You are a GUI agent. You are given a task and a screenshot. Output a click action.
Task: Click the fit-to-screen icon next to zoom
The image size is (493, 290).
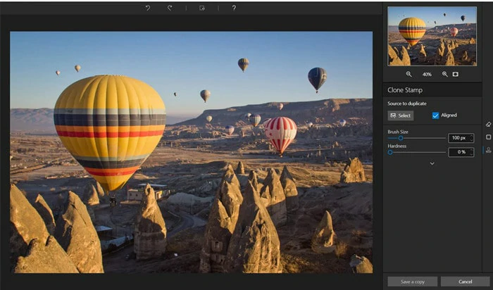(x=455, y=74)
